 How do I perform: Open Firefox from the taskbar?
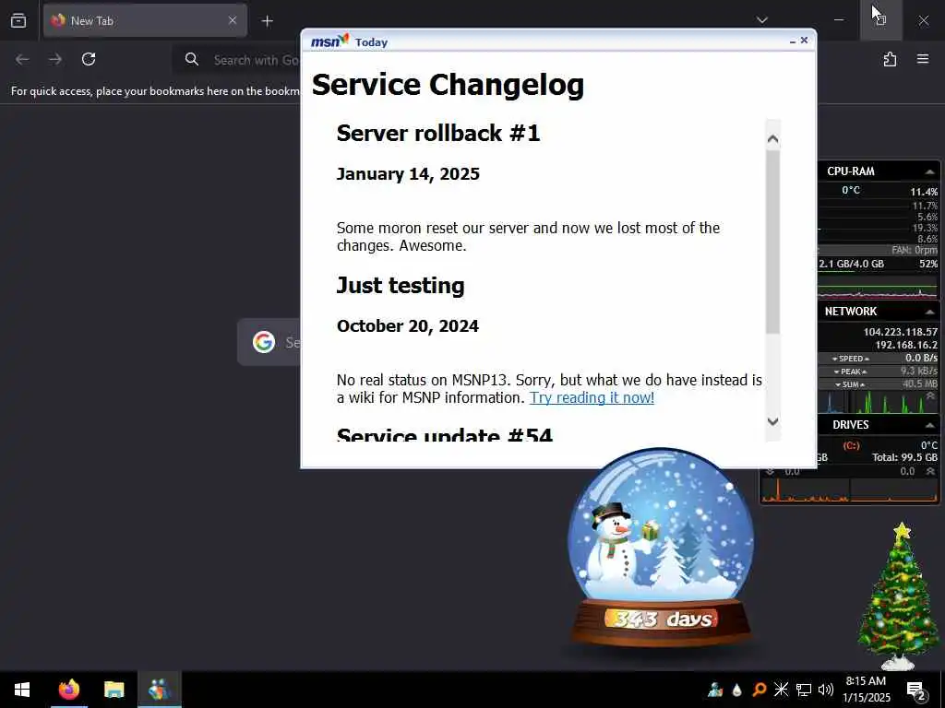pyautogui.click(x=68, y=690)
